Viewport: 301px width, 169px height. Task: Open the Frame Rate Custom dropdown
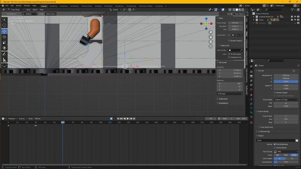286,100
